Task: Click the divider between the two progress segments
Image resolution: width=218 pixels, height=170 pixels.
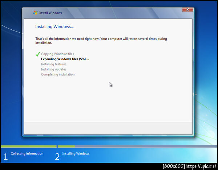Action: (x=57, y=146)
